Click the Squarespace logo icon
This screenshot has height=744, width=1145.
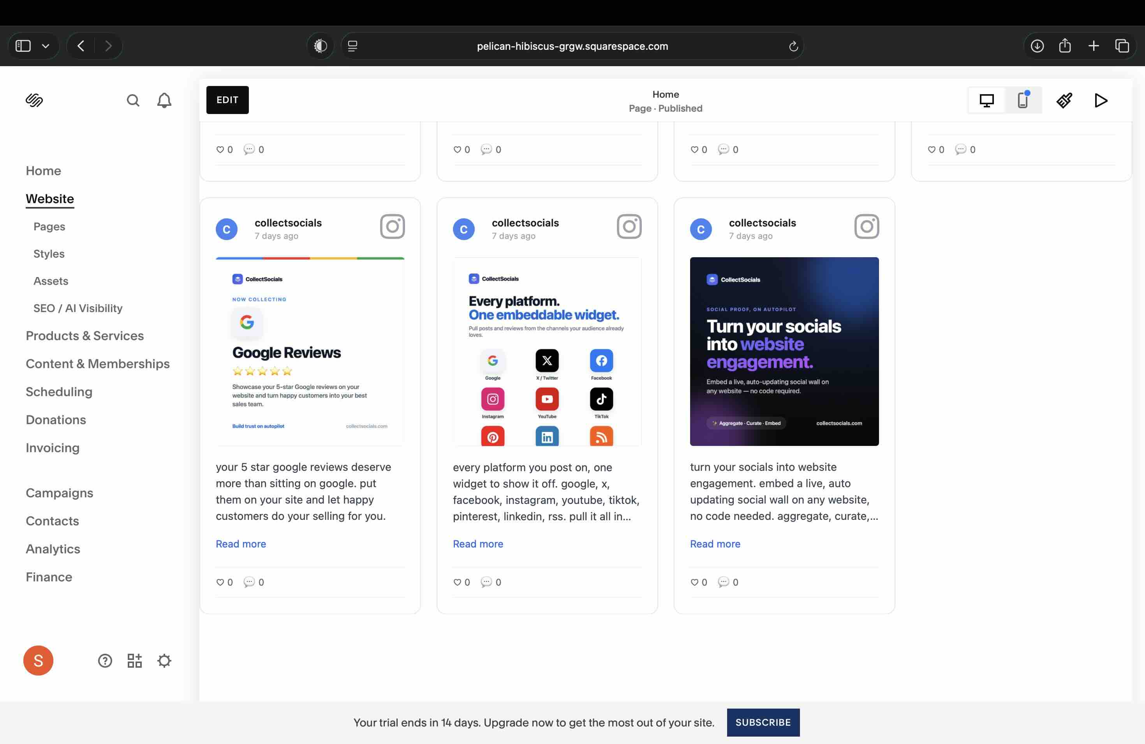pyautogui.click(x=34, y=100)
